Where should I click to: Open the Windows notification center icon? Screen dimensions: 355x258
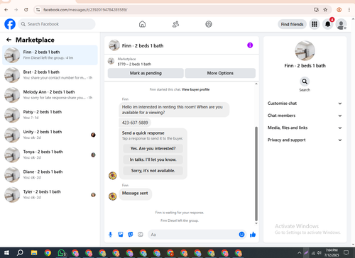tap(346, 253)
